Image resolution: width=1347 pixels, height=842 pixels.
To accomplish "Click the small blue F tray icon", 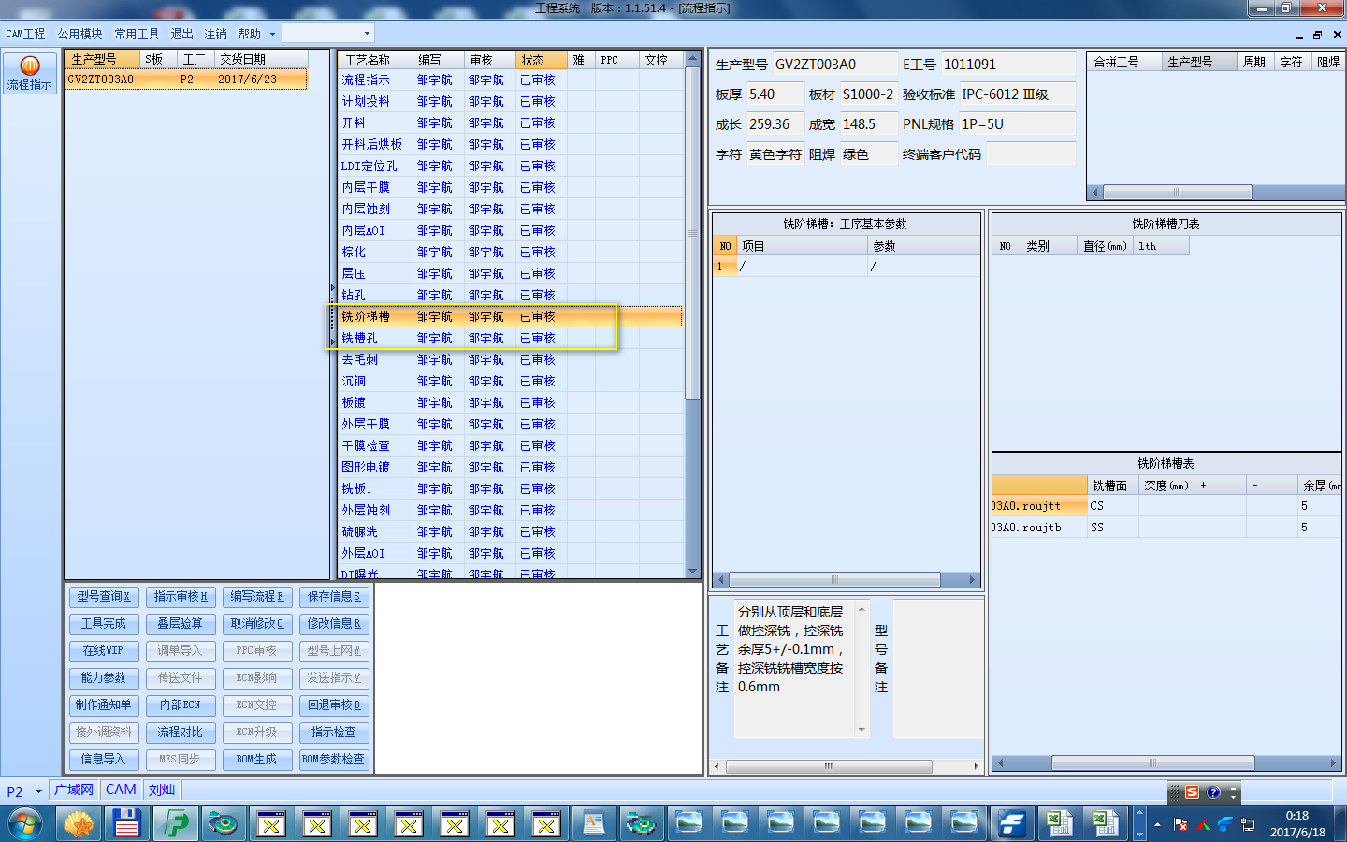I will point(1225,824).
